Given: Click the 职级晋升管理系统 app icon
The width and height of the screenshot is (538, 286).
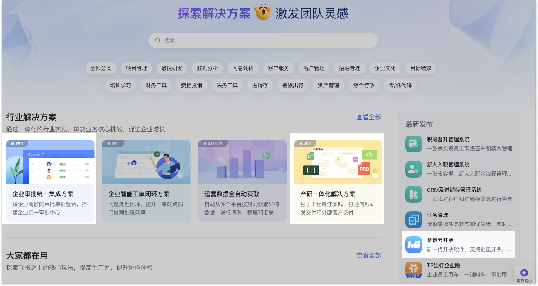Looking at the screenshot, I should [x=414, y=144].
